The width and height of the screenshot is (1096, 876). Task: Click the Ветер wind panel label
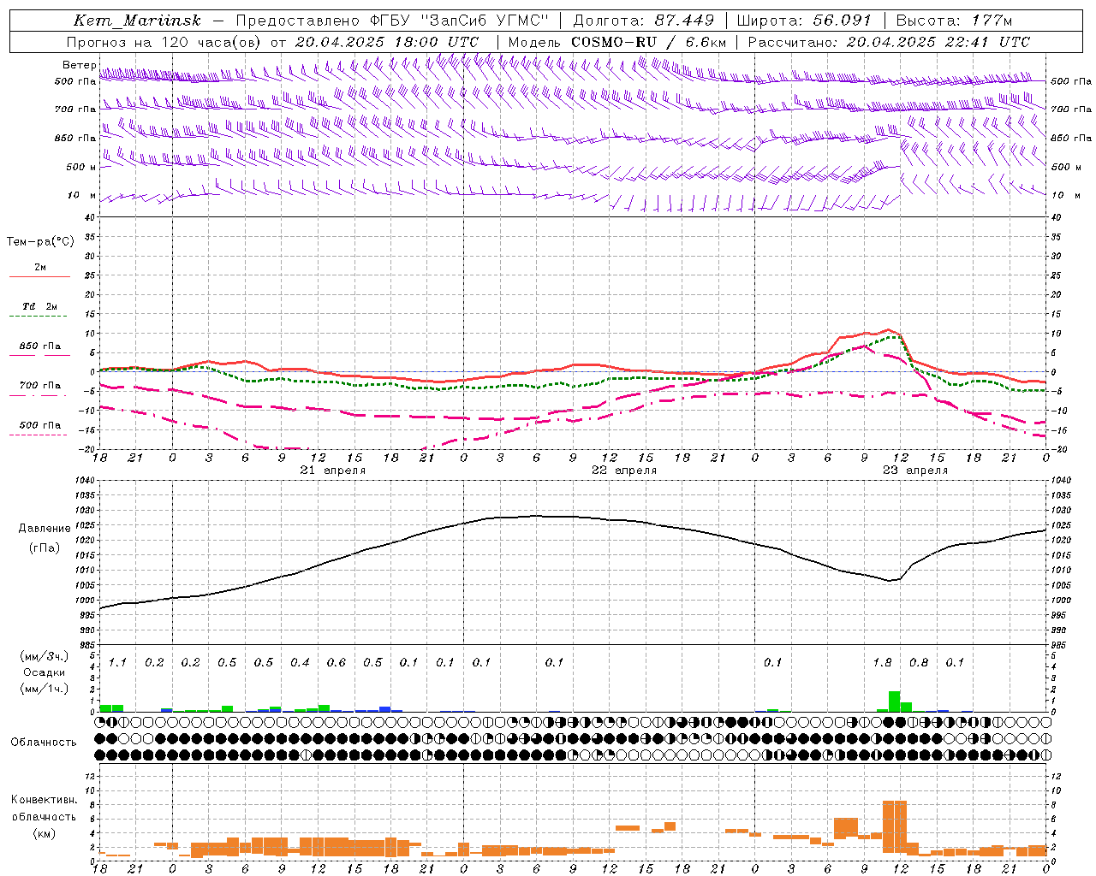coord(79,65)
